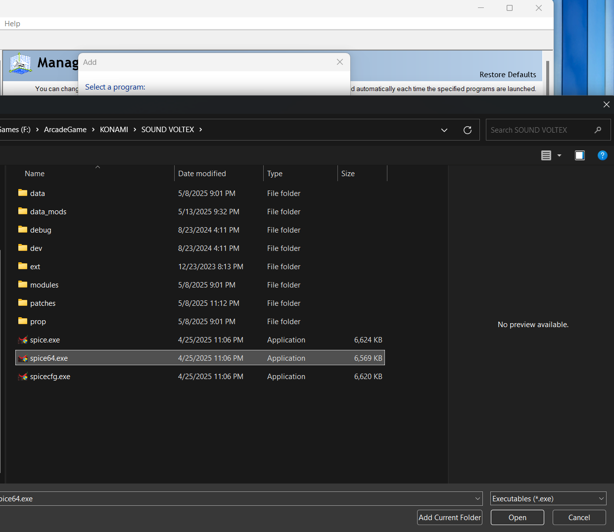Click the Manage 3D settings panel icon

coord(21,63)
